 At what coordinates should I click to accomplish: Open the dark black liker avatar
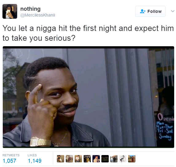click(105, 159)
